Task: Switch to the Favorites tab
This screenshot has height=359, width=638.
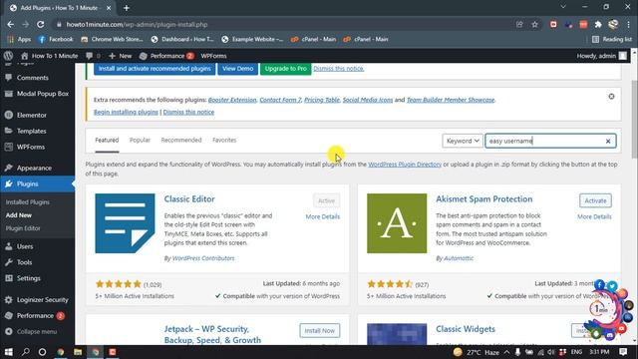Action: click(224, 140)
